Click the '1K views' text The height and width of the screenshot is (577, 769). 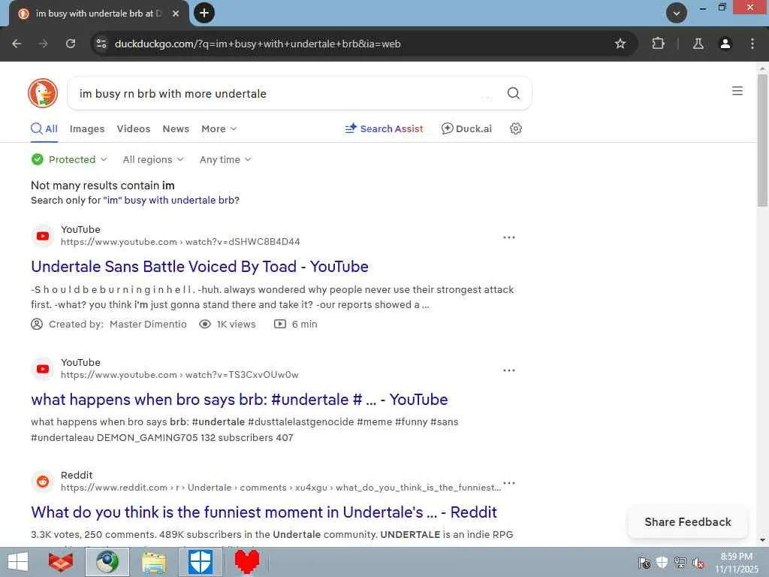click(x=236, y=325)
